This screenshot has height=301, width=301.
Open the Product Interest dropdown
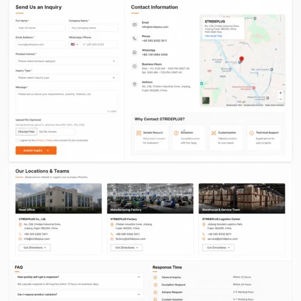click(x=67, y=61)
